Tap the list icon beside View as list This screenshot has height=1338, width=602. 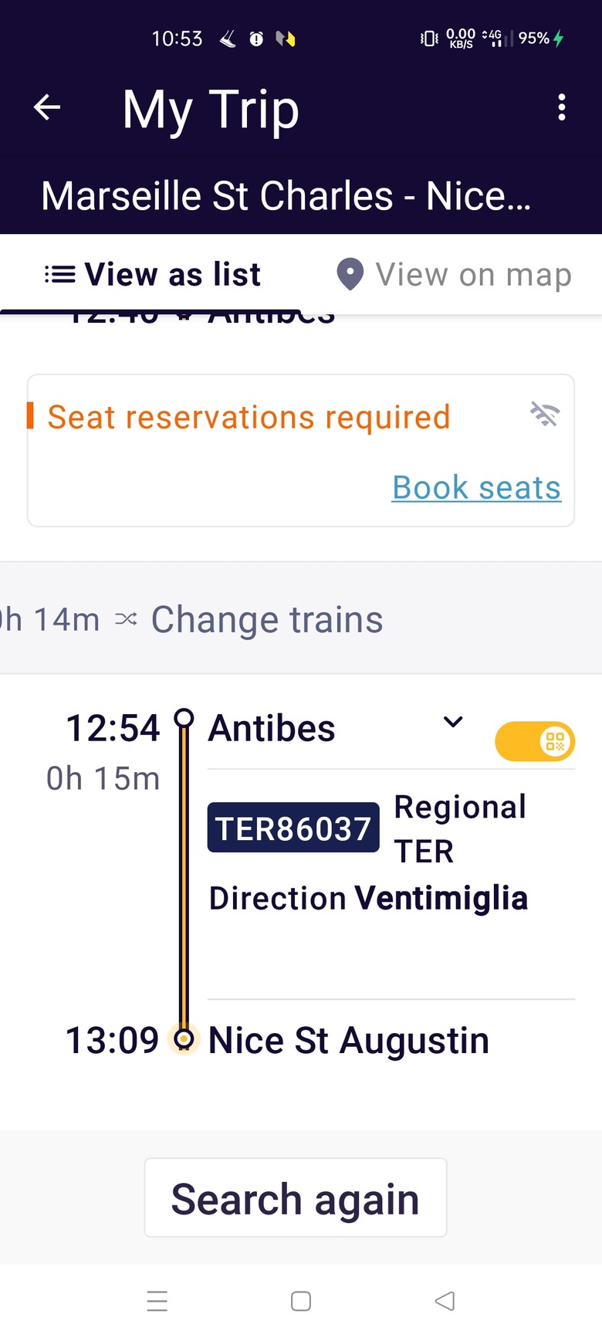click(59, 274)
